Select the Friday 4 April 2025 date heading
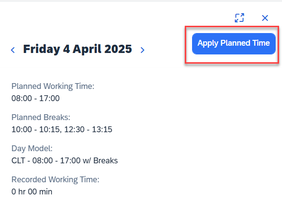Viewport: 282px width, 209px height. coord(77,49)
